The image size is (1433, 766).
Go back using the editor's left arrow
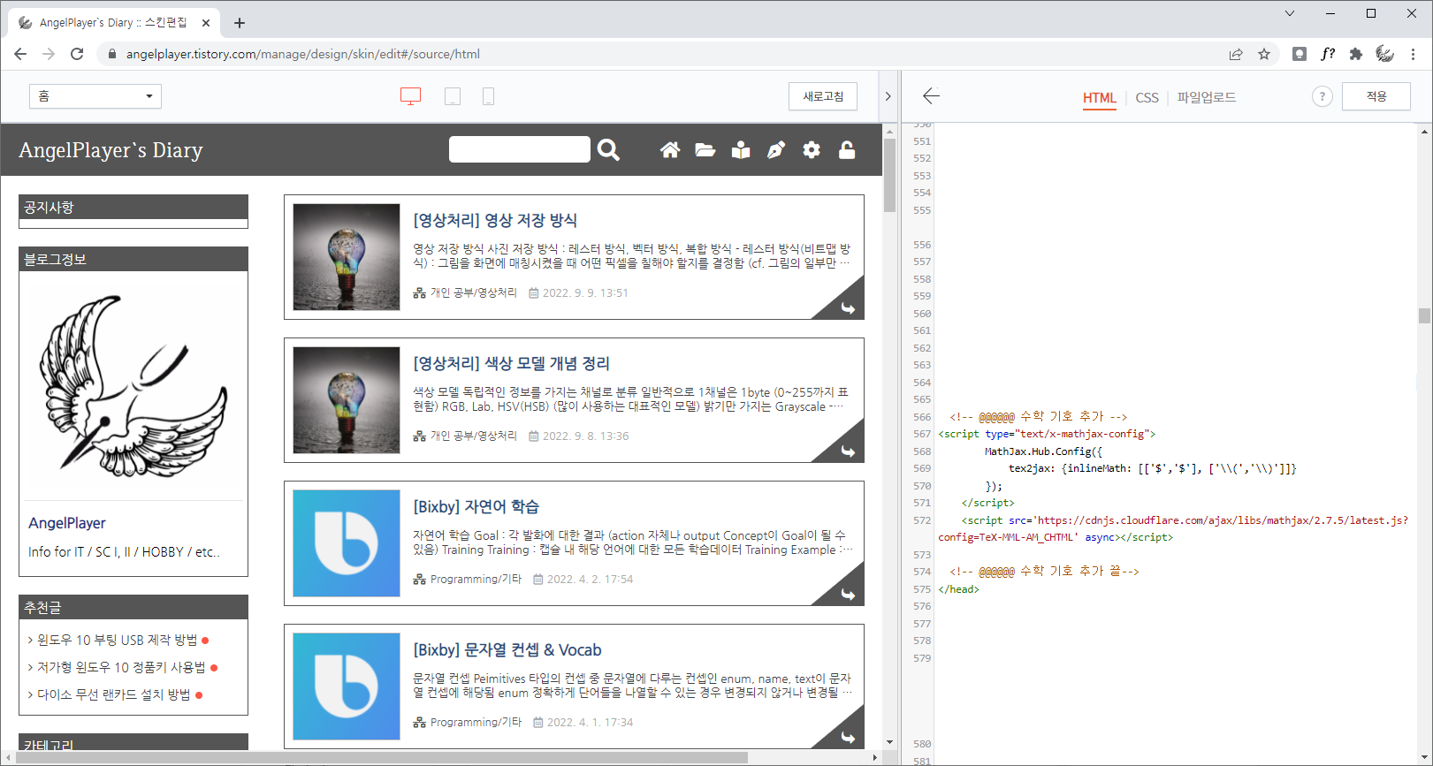tap(931, 95)
